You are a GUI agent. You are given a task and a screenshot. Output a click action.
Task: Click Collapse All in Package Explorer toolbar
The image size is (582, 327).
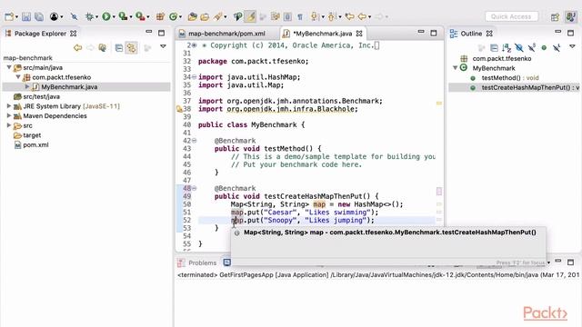click(119, 48)
